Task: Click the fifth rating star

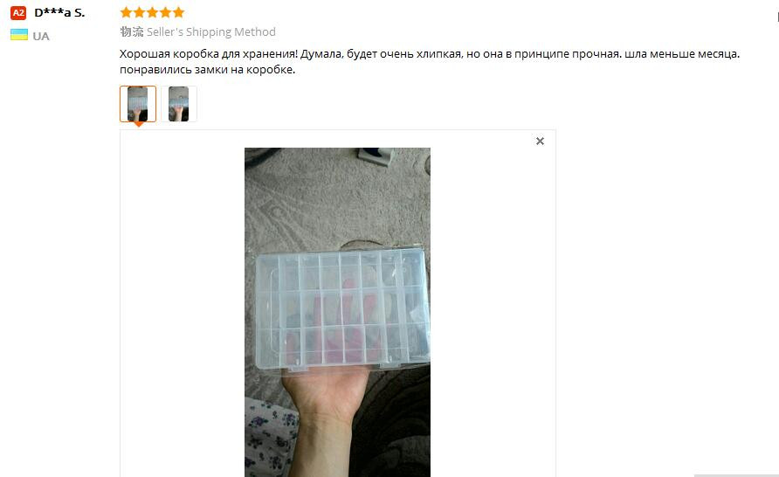Action: 178,12
